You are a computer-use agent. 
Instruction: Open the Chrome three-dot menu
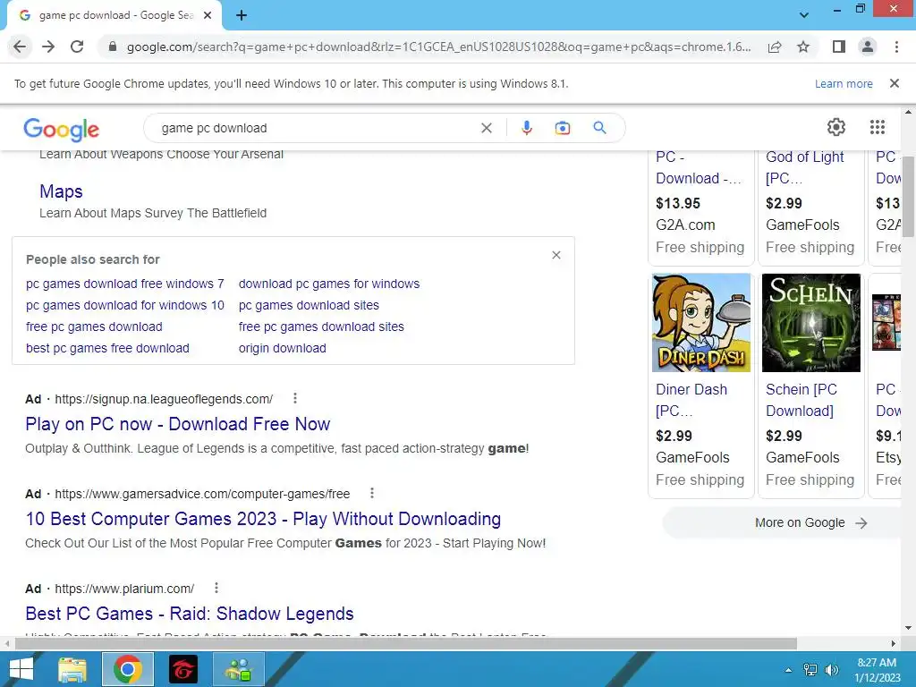click(896, 47)
